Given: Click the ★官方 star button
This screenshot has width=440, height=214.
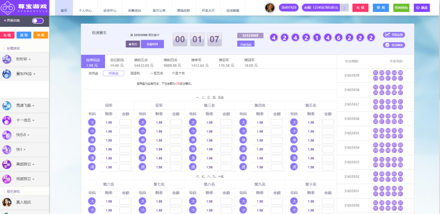Looking at the screenshot, I should (133, 44).
